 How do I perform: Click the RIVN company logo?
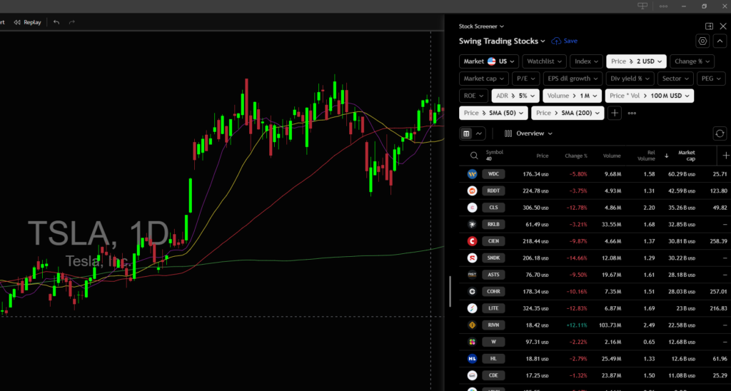[x=473, y=325]
